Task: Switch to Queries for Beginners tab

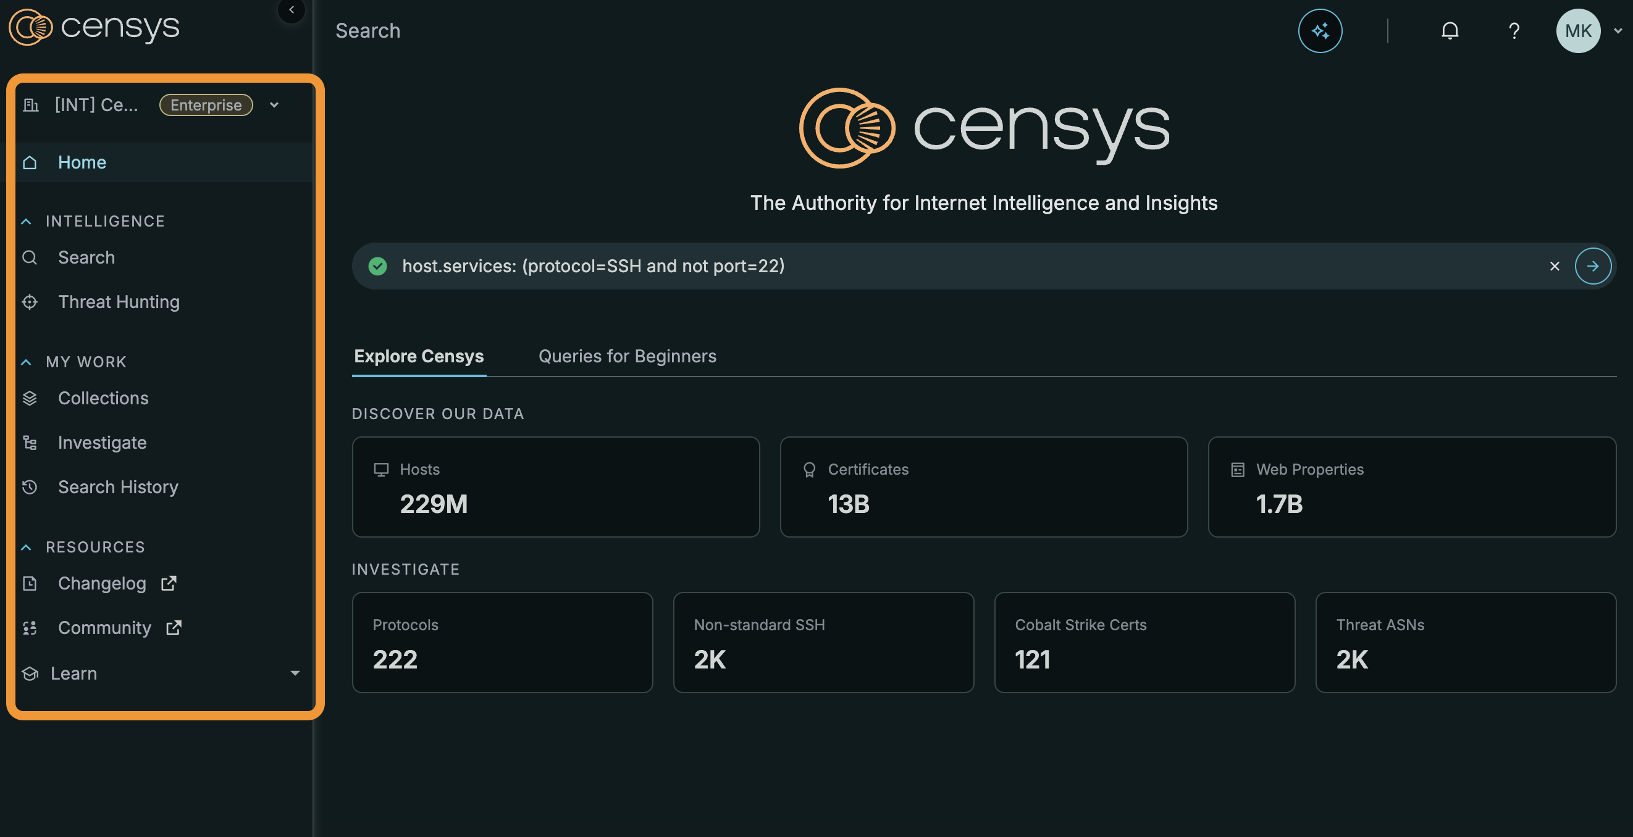Action: click(x=627, y=356)
